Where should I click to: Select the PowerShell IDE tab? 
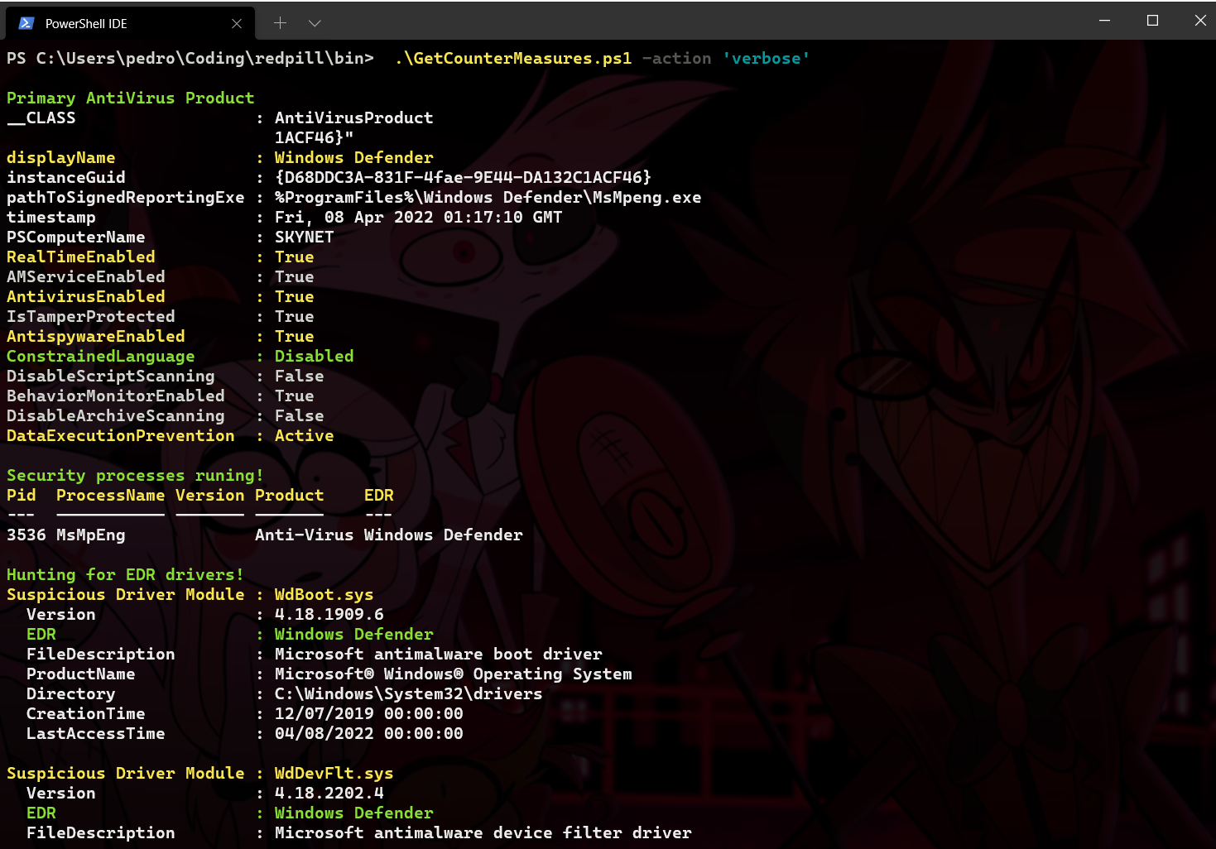(130, 23)
